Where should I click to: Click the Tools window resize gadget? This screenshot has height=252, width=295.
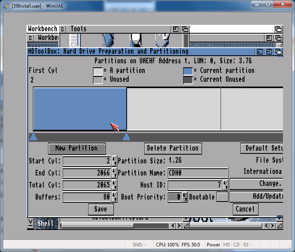186,226
